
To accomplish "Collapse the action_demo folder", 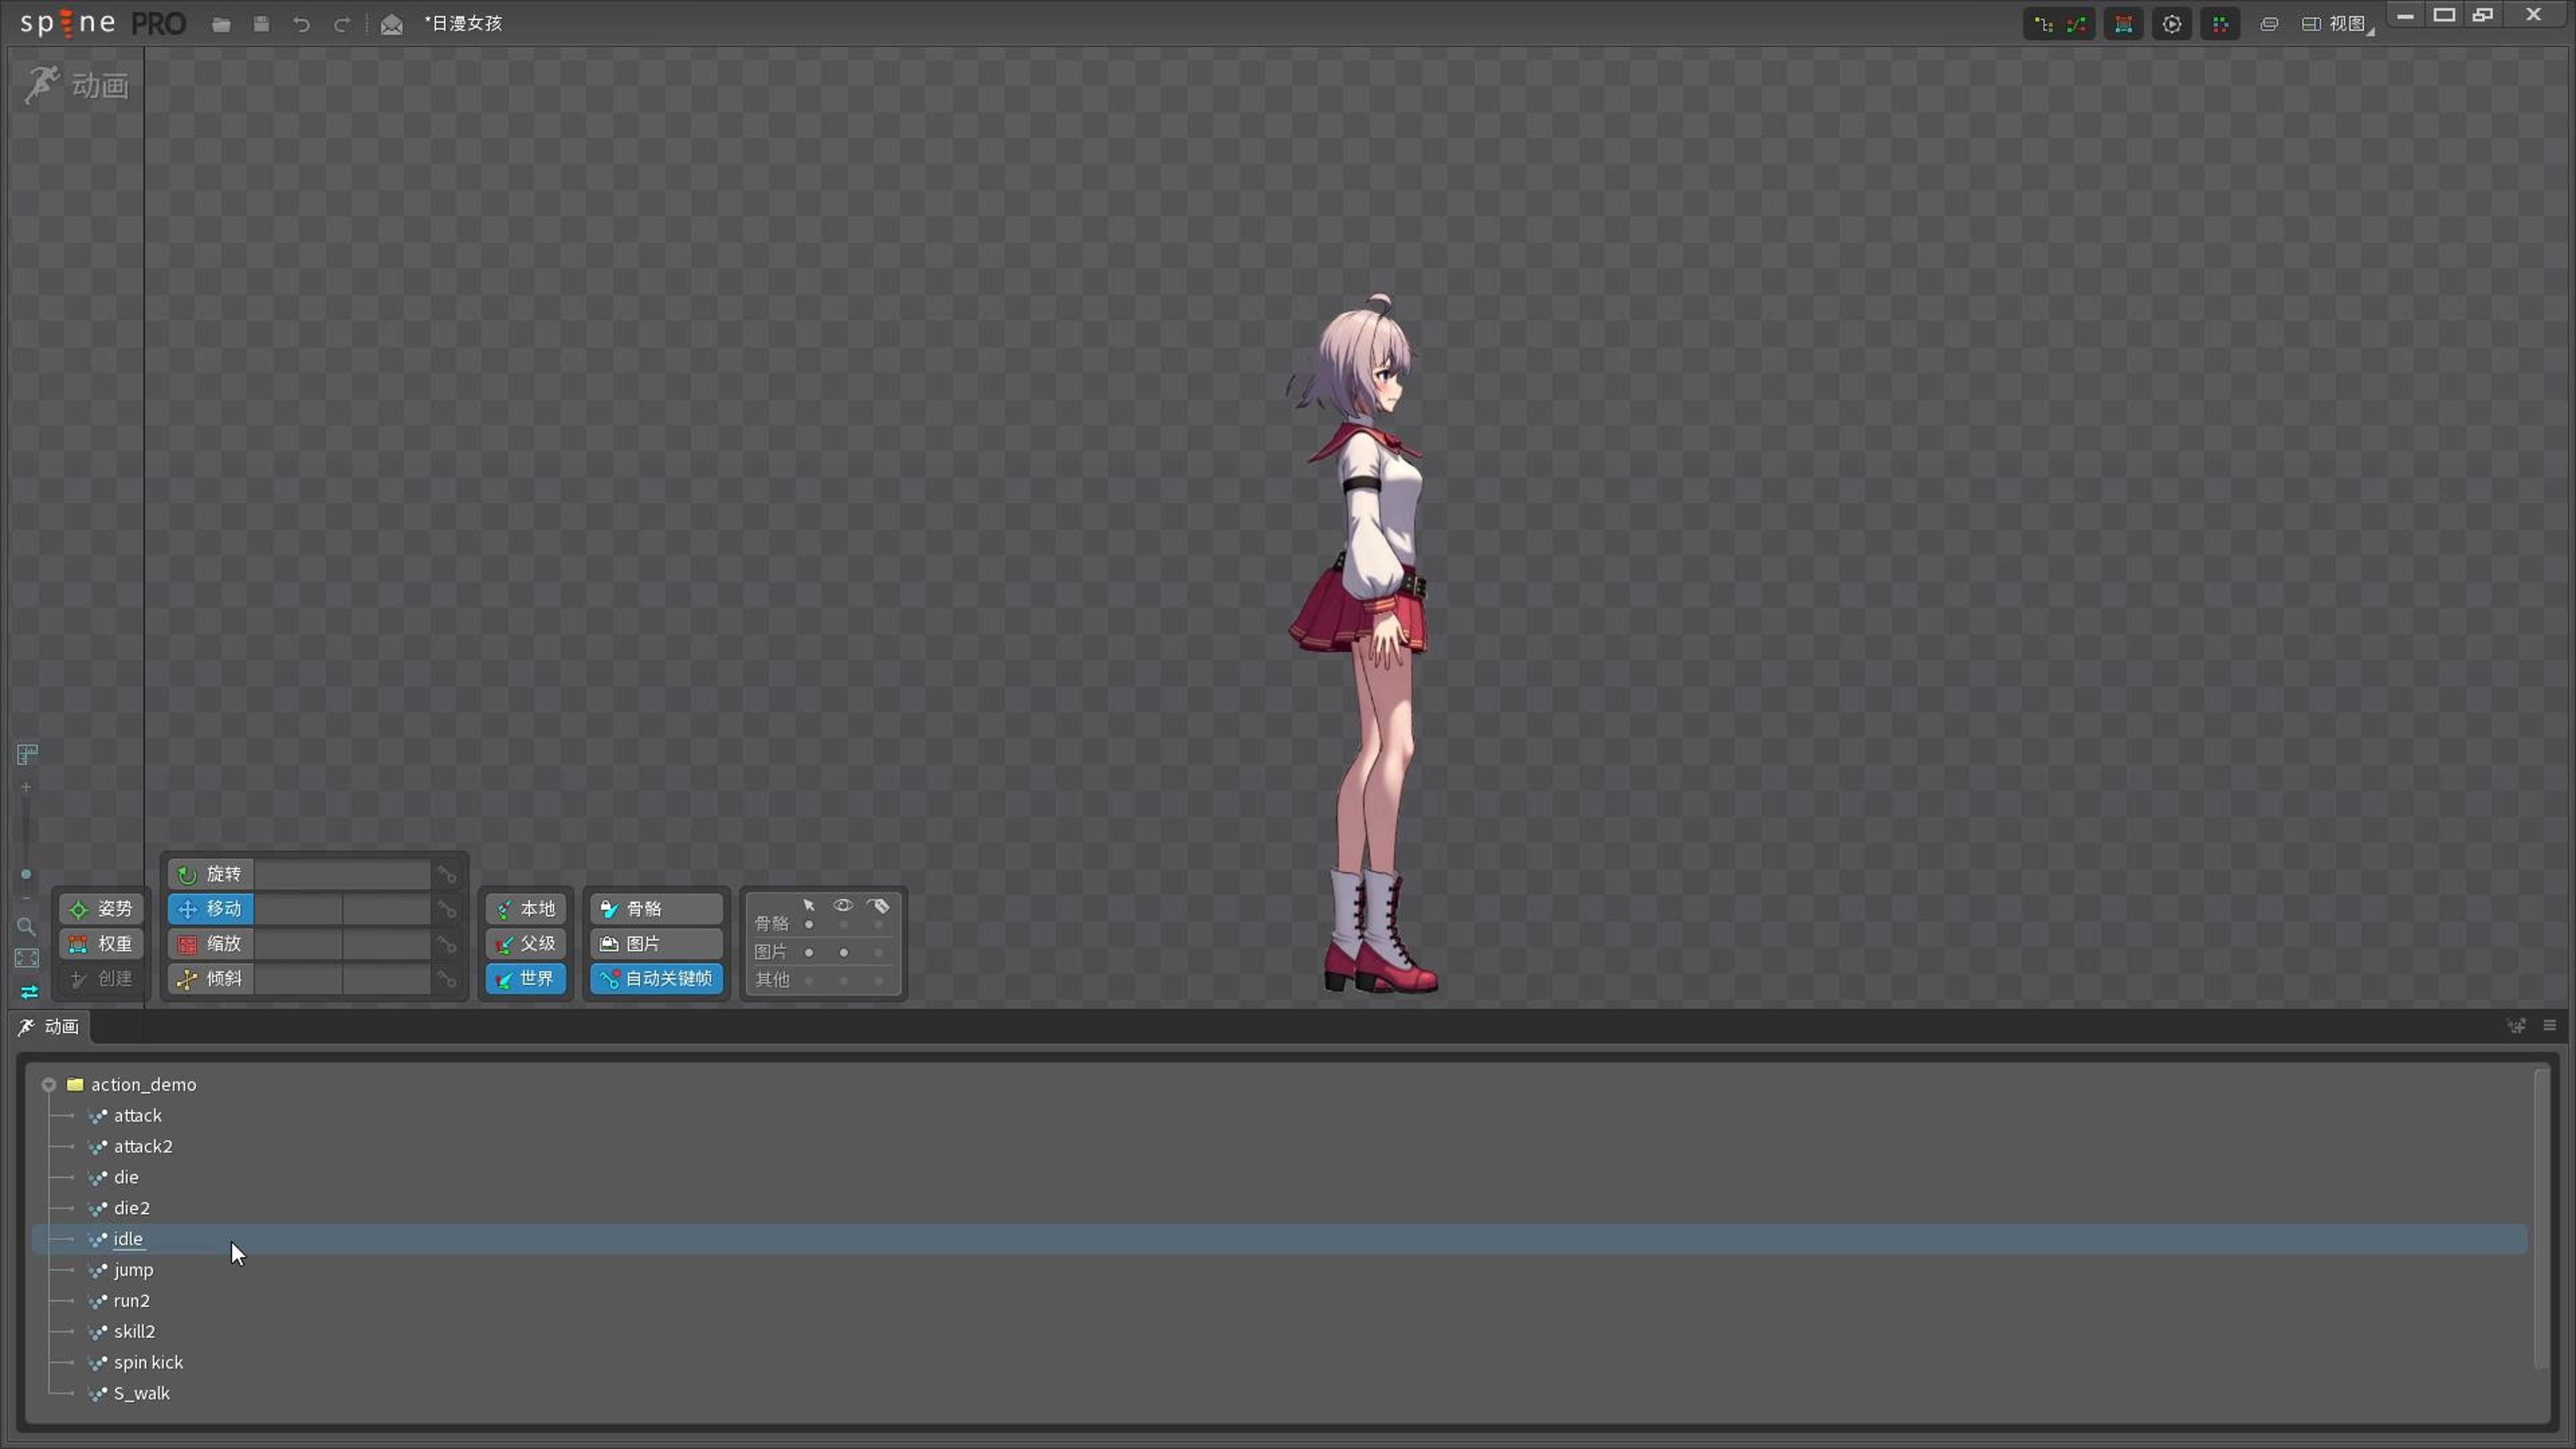I will click(x=48, y=1085).
